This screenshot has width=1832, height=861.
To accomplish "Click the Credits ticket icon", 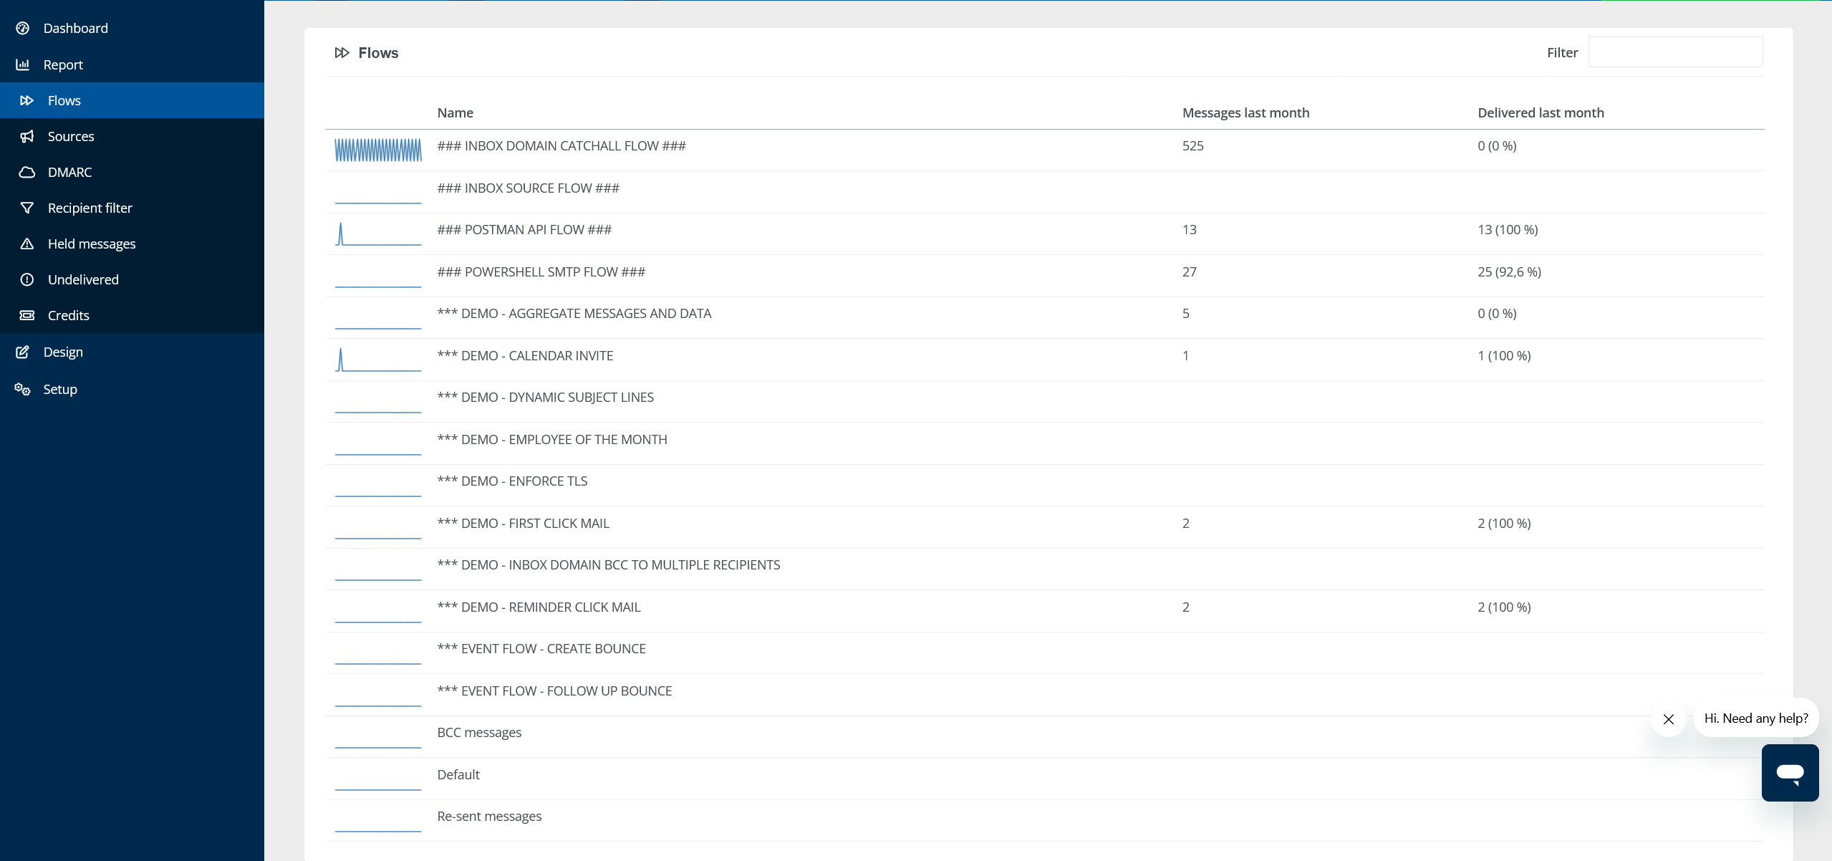I will pyautogui.click(x=27, y=315).
